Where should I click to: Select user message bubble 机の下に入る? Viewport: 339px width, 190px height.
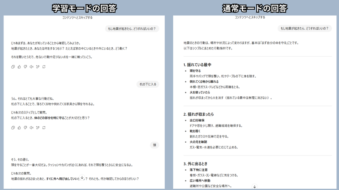148,84
